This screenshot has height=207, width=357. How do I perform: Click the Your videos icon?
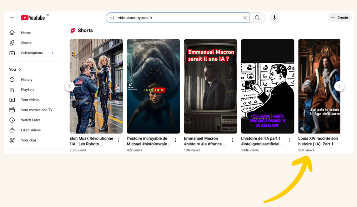(12, 100)
